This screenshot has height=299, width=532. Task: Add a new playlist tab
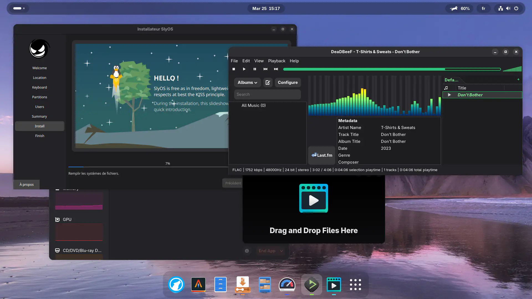coord(518,80)
